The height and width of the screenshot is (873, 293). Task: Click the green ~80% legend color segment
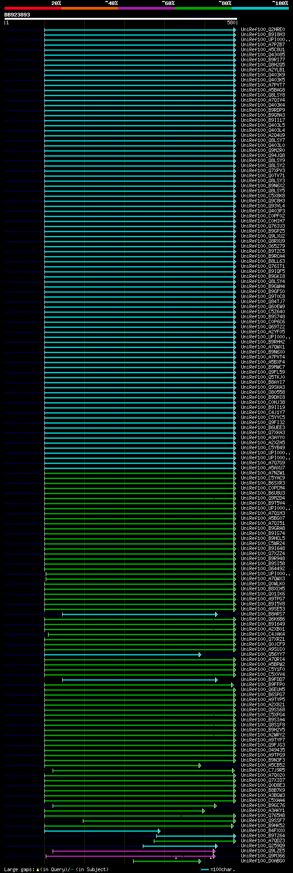tap(203, 8)
